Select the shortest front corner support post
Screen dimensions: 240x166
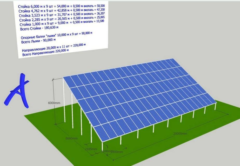[103, 146]
